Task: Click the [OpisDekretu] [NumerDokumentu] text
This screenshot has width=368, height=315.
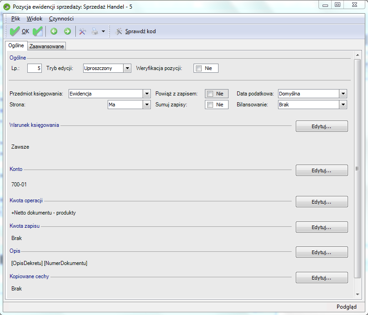Action: (x=49, y=263)
